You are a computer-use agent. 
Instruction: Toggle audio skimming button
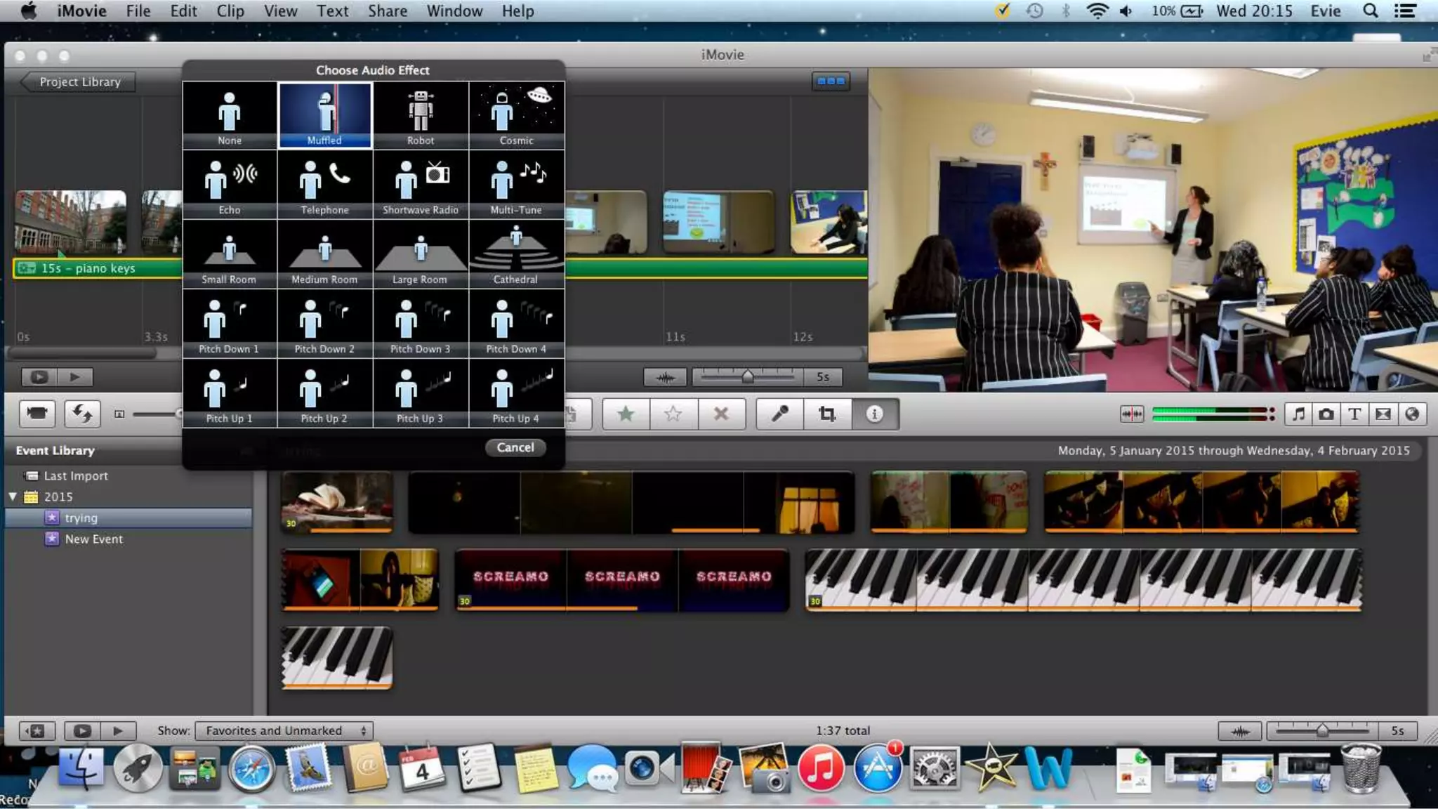[1132, 414]
